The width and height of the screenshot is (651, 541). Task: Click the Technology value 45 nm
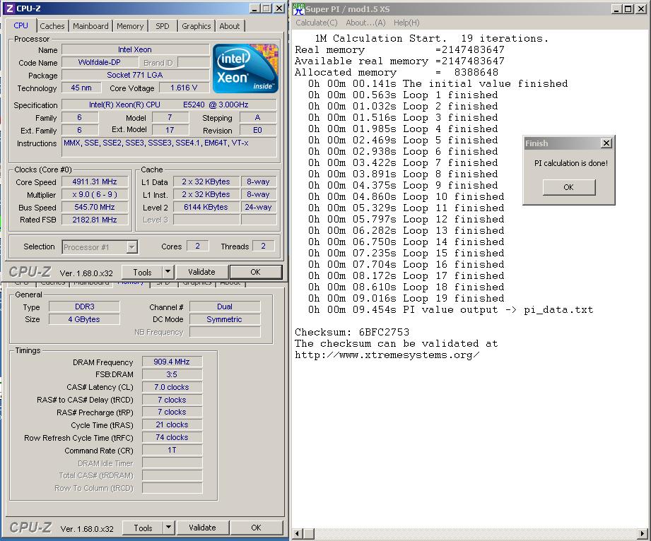(81, 88)
